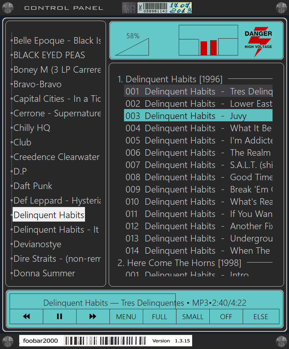Image resolution: width=289 pixels, height=349 pixels.
Task: Select track 007 S.A.L.T.
Action: click(198, 165)
